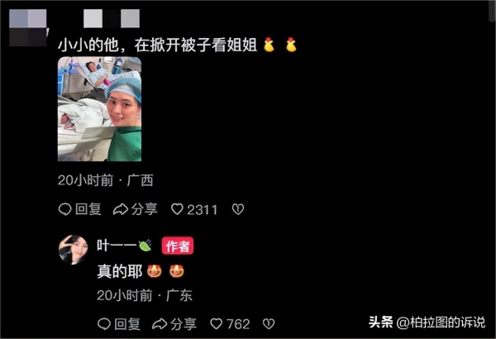The height and width of the screenshot is (339, 496).
Task: Click the 真的耶 reply text
Action: pos(120,271)
